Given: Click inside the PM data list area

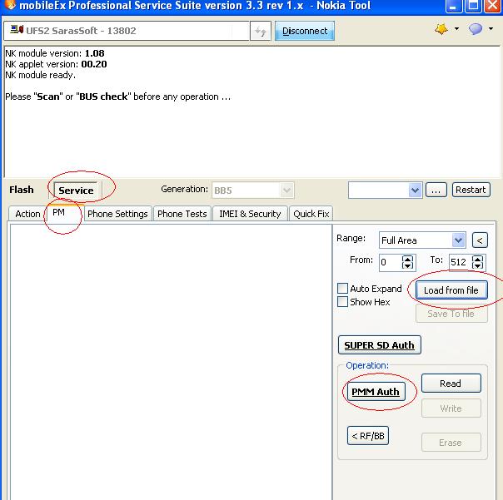Looking at the screenshot, I should 171,362.
